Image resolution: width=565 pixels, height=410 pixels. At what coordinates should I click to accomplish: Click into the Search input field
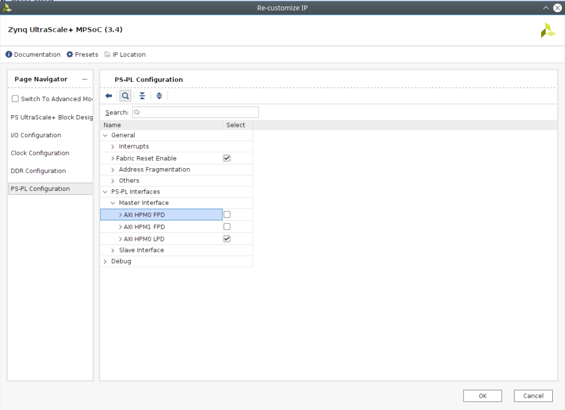(196, 112)
